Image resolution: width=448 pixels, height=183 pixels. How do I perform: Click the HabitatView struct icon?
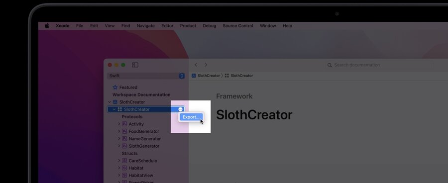pyautogui.click(x=124, y=175)
